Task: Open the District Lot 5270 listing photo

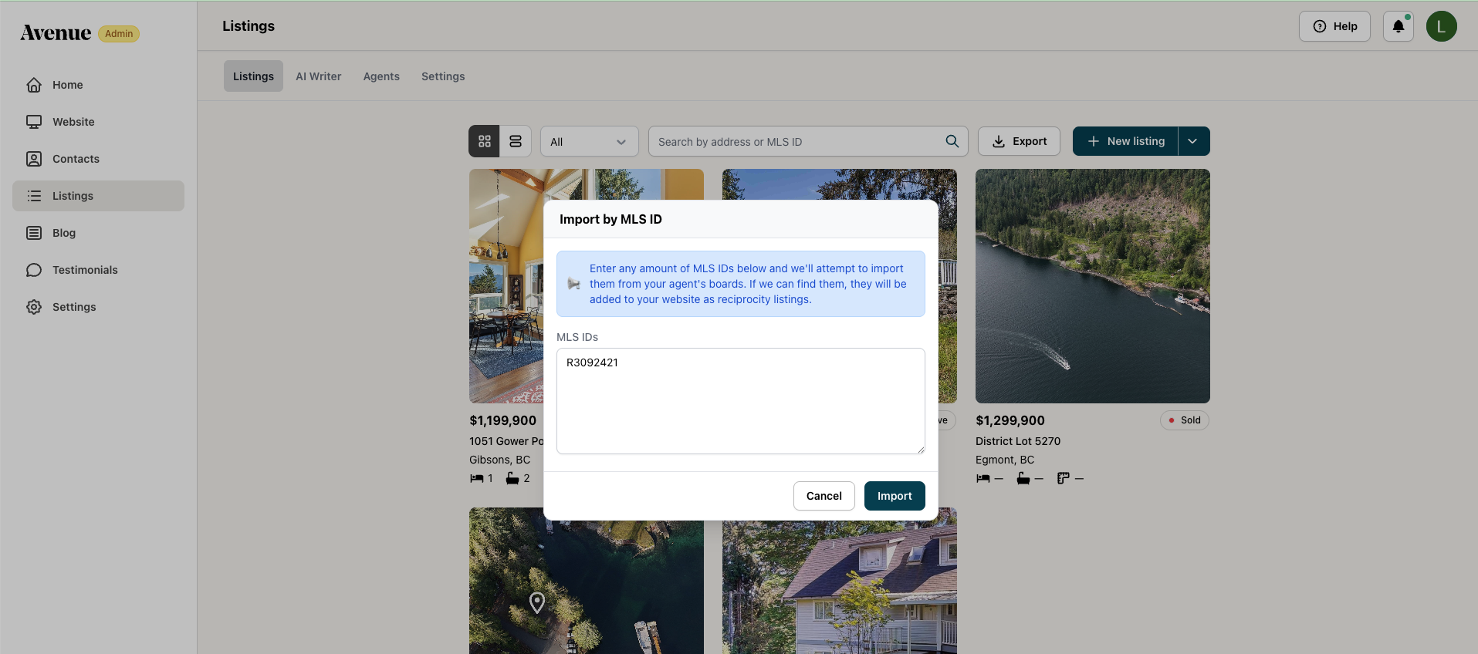Action: click(1093, 286)
